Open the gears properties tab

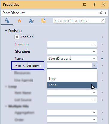pyautogui.click(x=7, y=21)
